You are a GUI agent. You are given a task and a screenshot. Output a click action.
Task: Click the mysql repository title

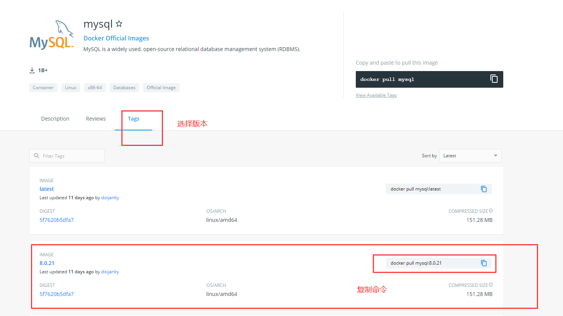tap(98, 24)
